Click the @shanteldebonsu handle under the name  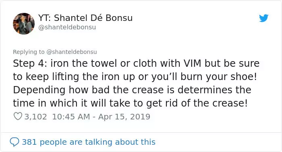click(x=67, y=27)
